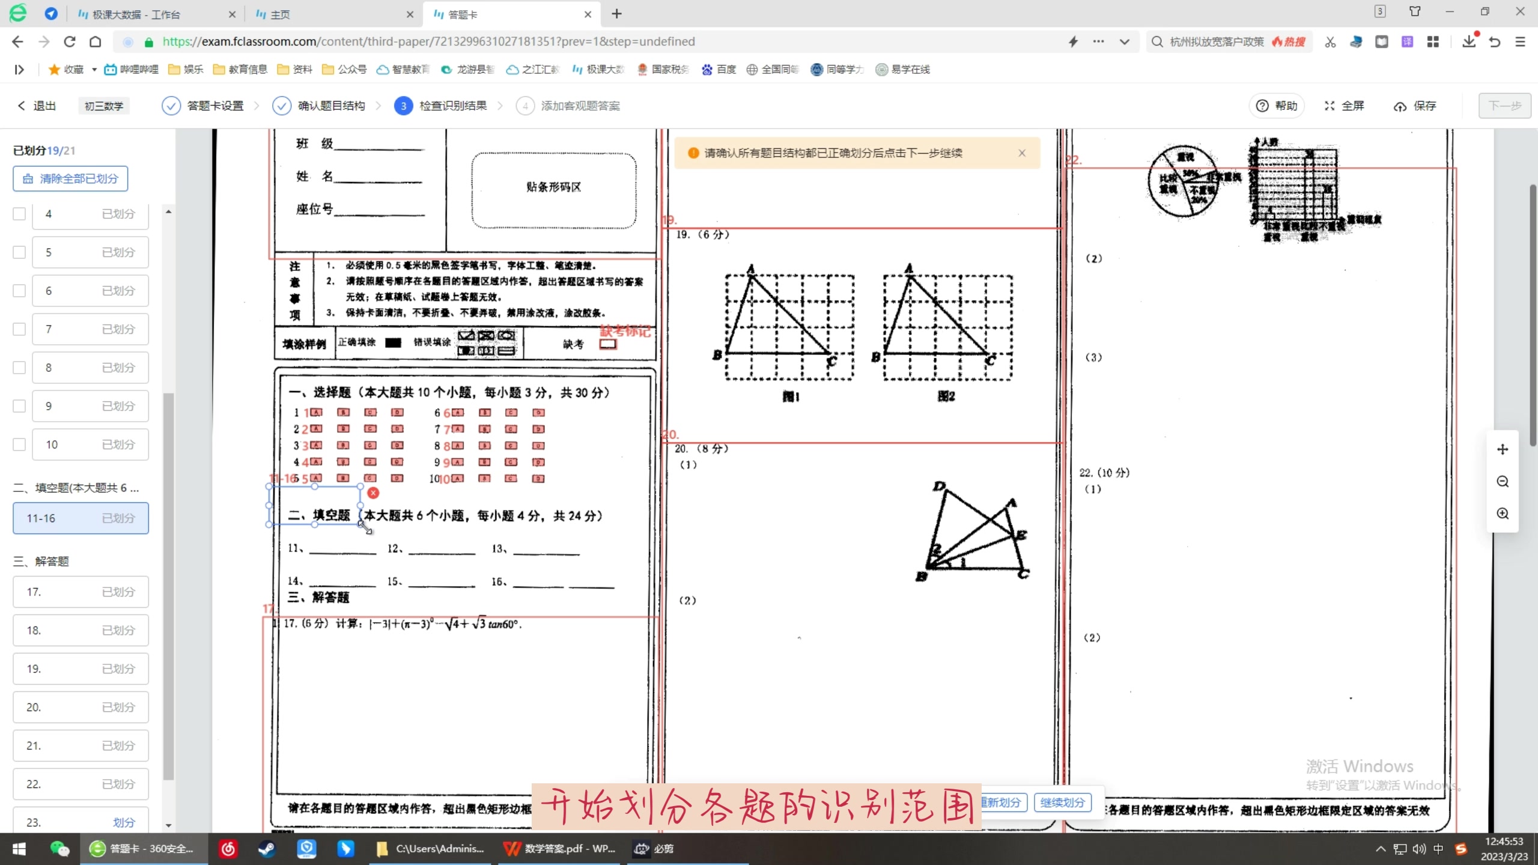Open Steam from taskbar
This screenshot has width=1538, height=865.
click(x=267, y=849)
